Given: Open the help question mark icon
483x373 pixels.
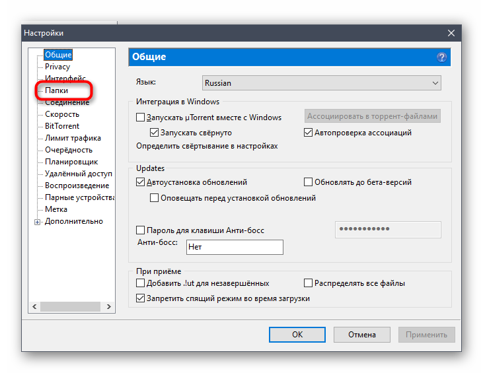Looking at the screenshot, I should coord(441,57).
